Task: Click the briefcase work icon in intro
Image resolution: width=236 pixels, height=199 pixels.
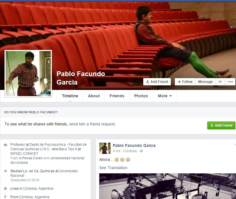Action: pos(5,145)
